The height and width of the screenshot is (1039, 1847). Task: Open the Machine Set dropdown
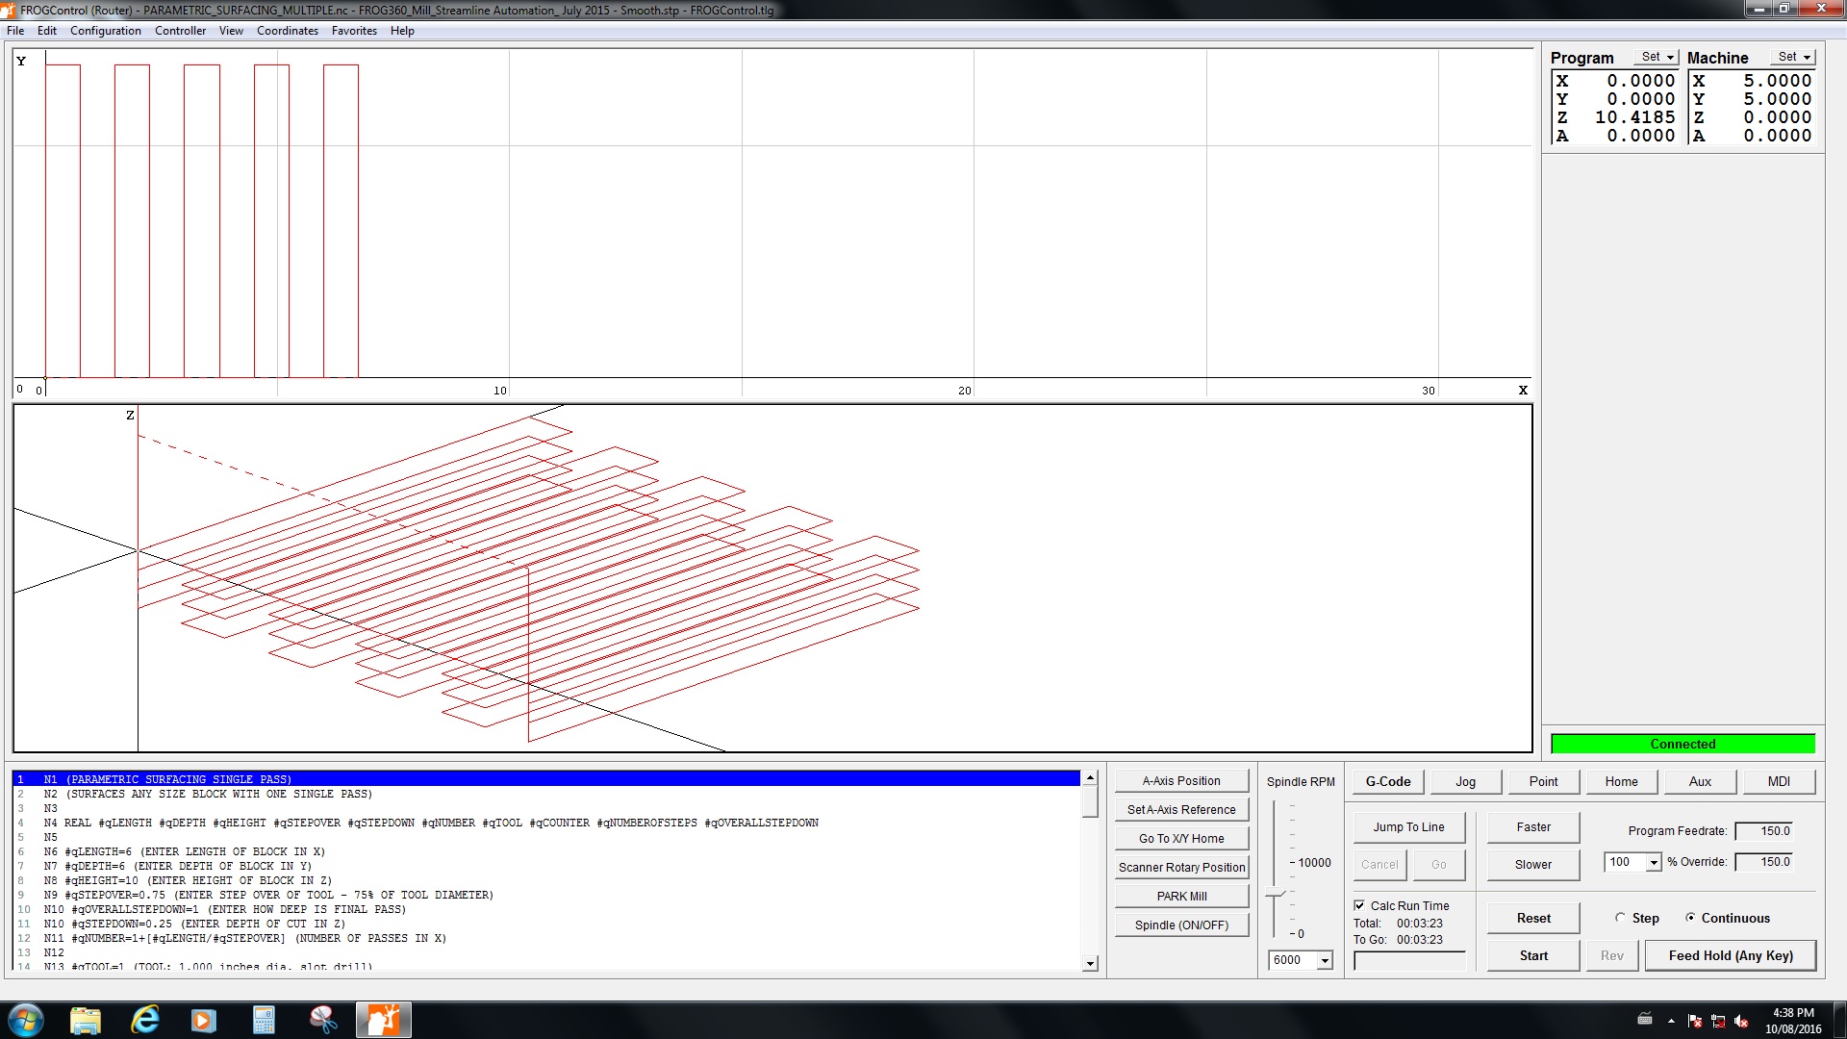coord(1794,57)
